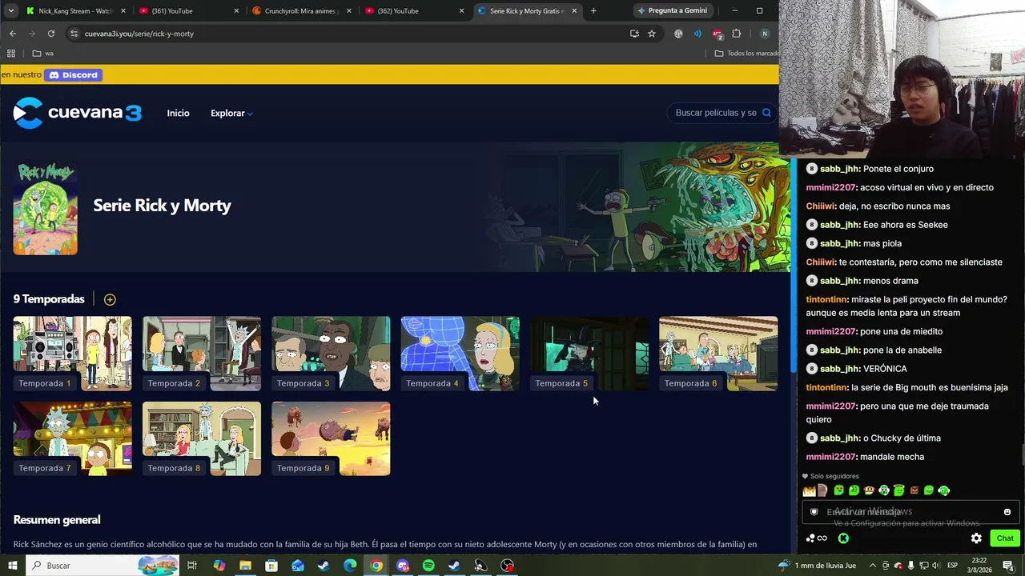Expand the Explorar dropdown menu
1025x576 pixels.
point(231,114)
